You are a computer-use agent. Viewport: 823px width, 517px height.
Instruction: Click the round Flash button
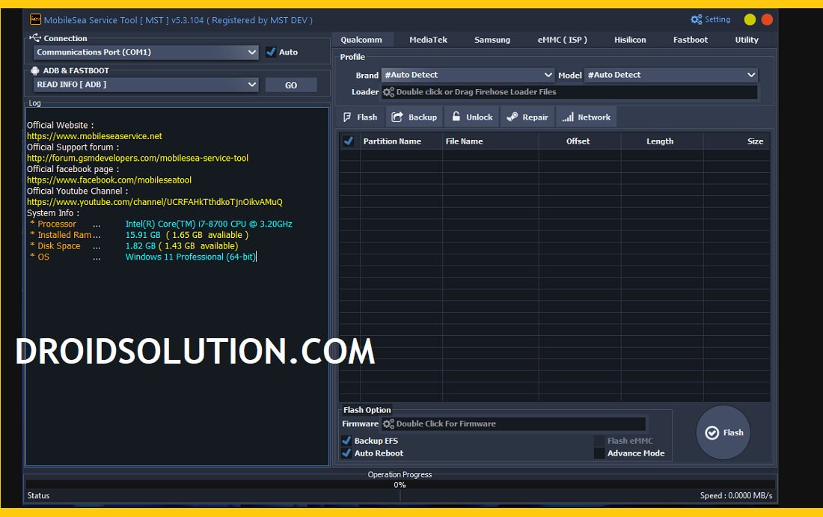[x=723, y=432]
